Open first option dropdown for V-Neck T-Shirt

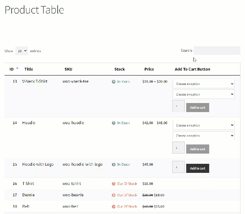[x=204, y=84]
